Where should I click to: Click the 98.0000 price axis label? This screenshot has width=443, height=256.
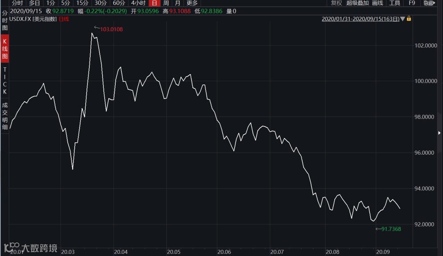coord(425,117)
